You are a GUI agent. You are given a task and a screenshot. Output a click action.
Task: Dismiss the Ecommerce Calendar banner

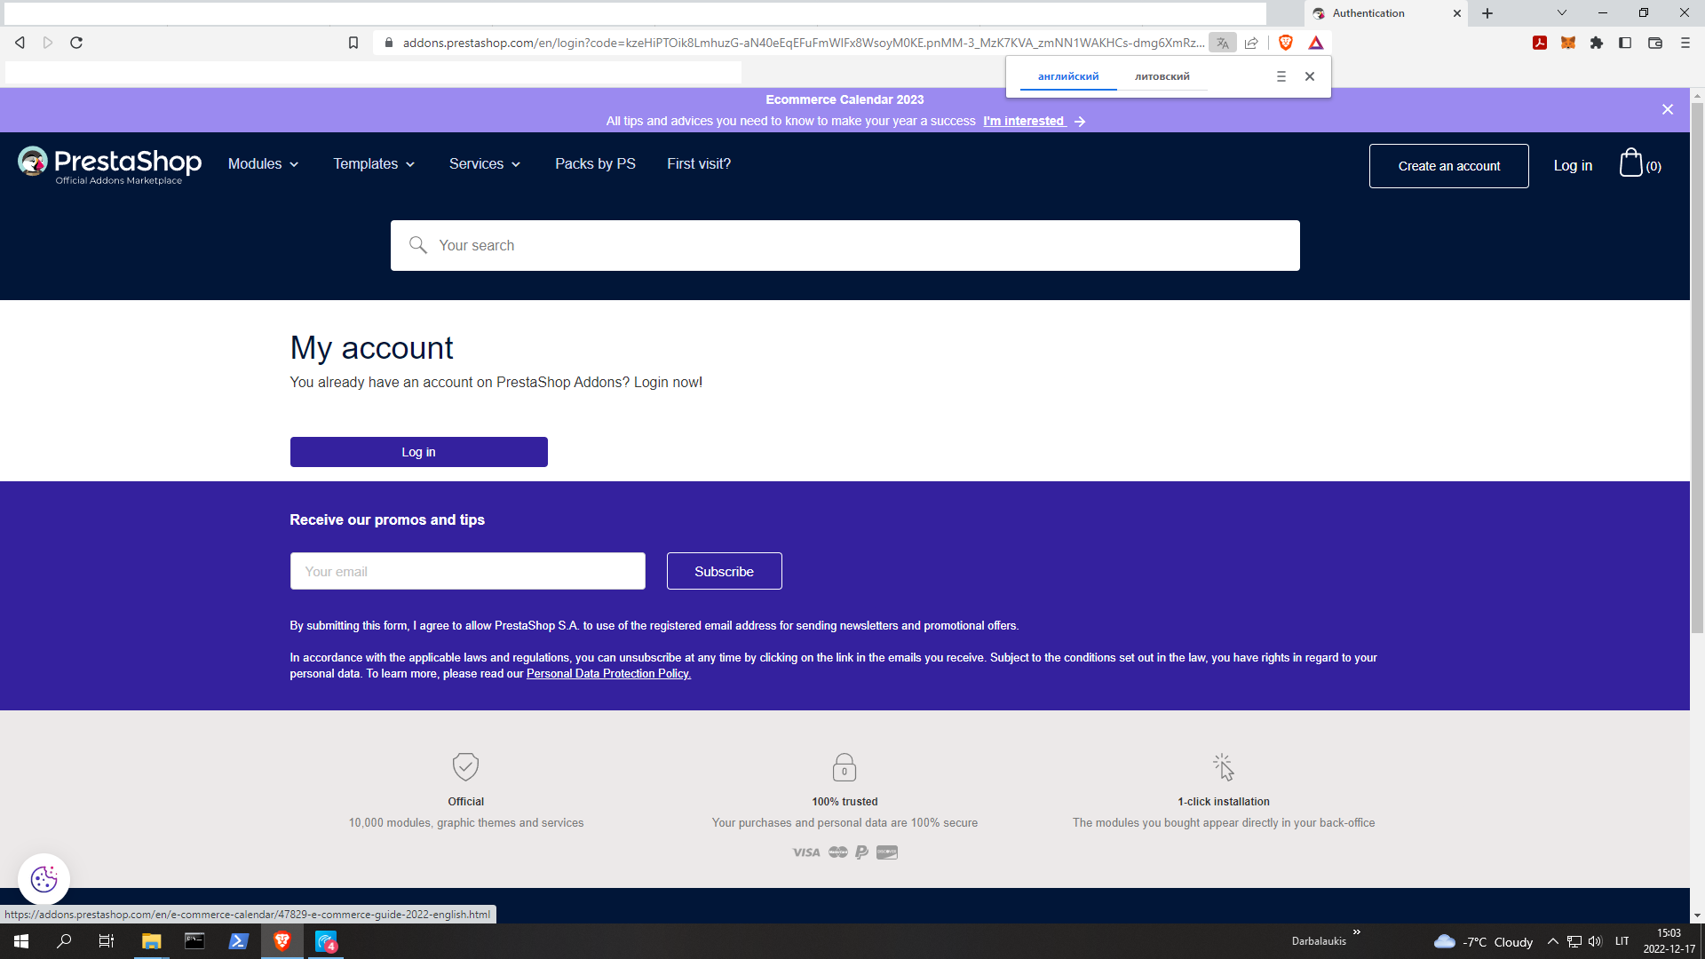coord(1667,109)
